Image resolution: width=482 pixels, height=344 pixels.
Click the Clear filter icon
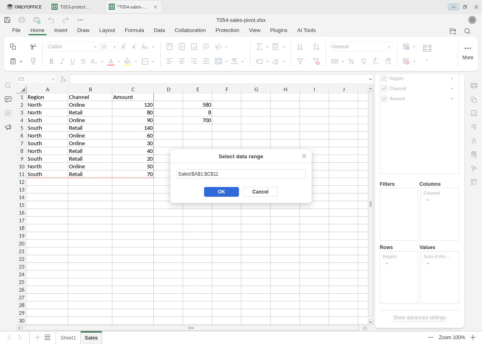[x=316, y=61]
